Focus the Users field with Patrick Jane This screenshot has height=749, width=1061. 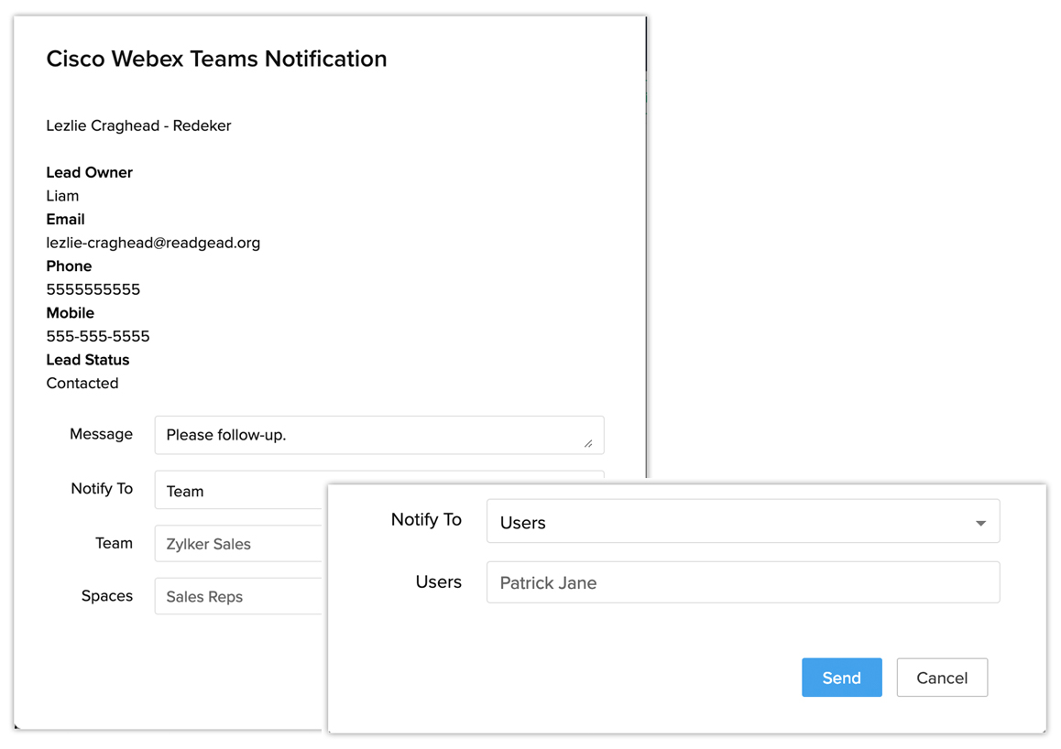click(742, 582)
